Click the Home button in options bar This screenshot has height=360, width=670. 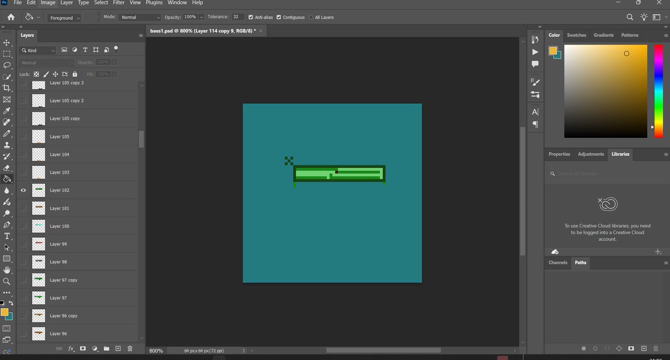click(11, 17)
